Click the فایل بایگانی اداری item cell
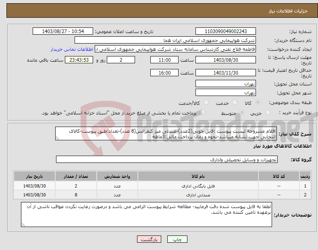The height and width of the screenshot is (250, 318). pyautogui.click(x=198, y=186)
